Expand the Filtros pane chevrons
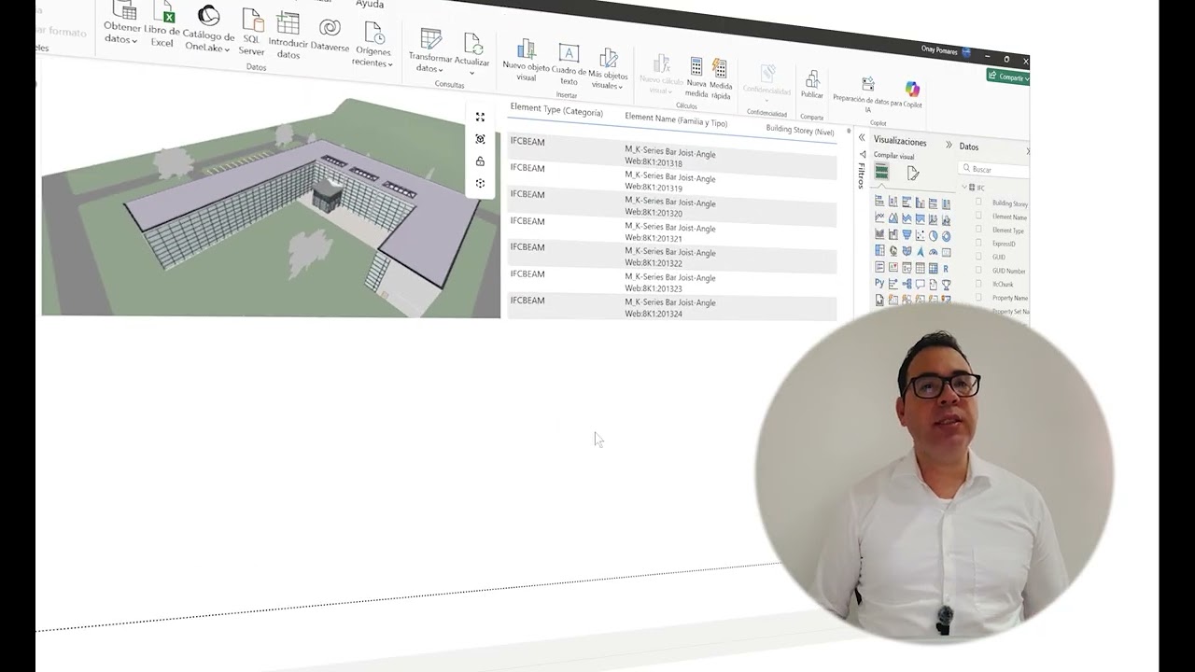The image size is (1195, 672). pos(862,137)
